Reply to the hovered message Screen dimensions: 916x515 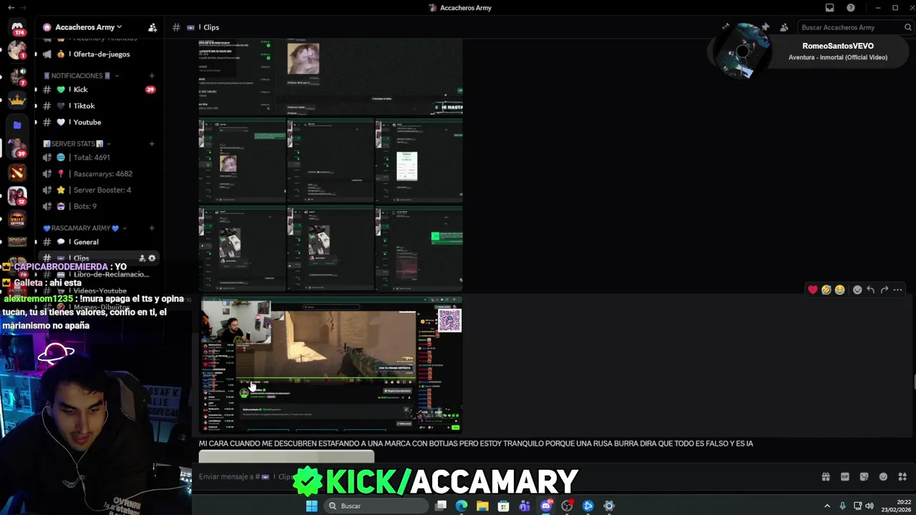pyautogui.click(x=871, y=290)
